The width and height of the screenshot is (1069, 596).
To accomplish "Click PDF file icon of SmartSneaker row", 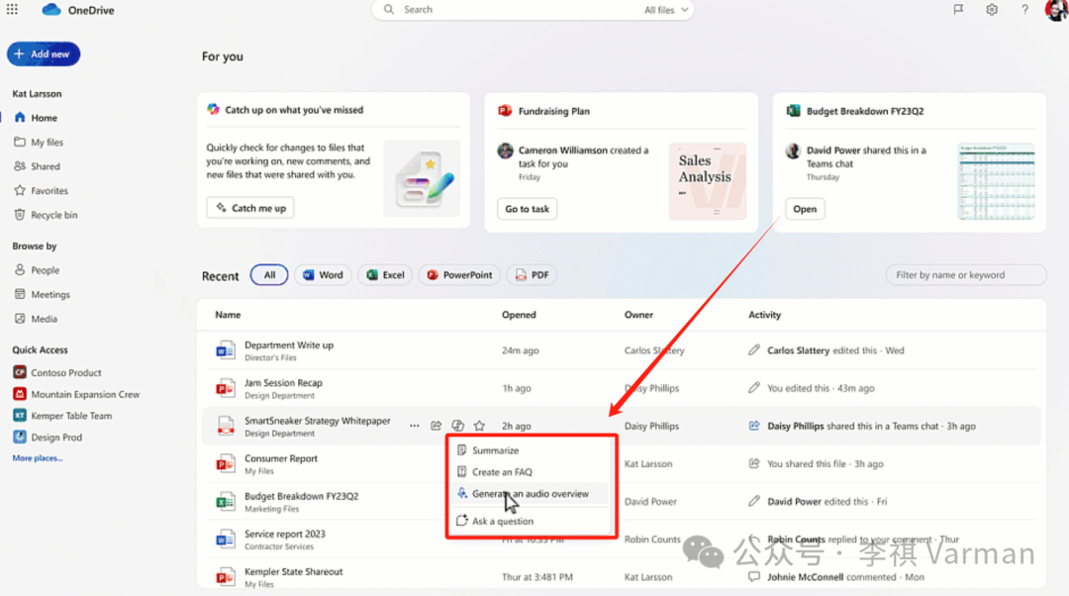I will click(x=225, y=426).
